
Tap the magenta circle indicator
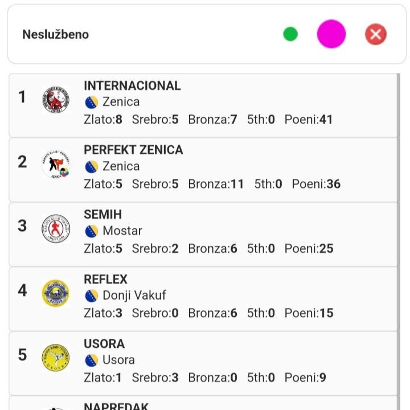[x=331, y=34]
